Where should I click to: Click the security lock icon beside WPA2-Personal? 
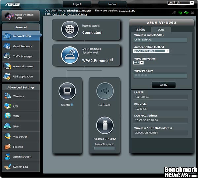tap(112, 60)
